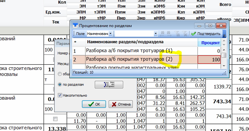
Task: Click the small arrows beside the Процент header
Action: tap(224, 43)
